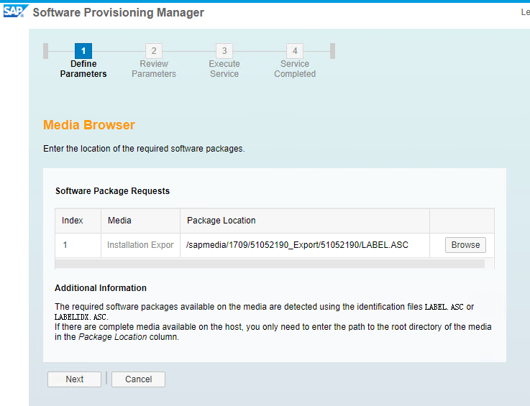Select the Installation Expor media cell

pos(141,245)
